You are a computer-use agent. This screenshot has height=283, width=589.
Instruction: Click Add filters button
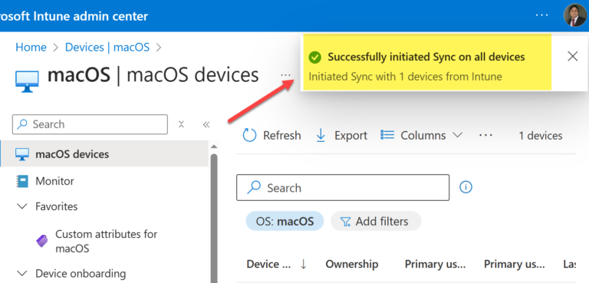coord(376,221)
